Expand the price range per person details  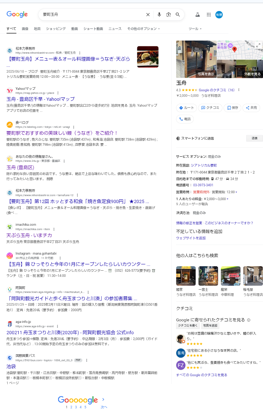(x=228, y=199)
